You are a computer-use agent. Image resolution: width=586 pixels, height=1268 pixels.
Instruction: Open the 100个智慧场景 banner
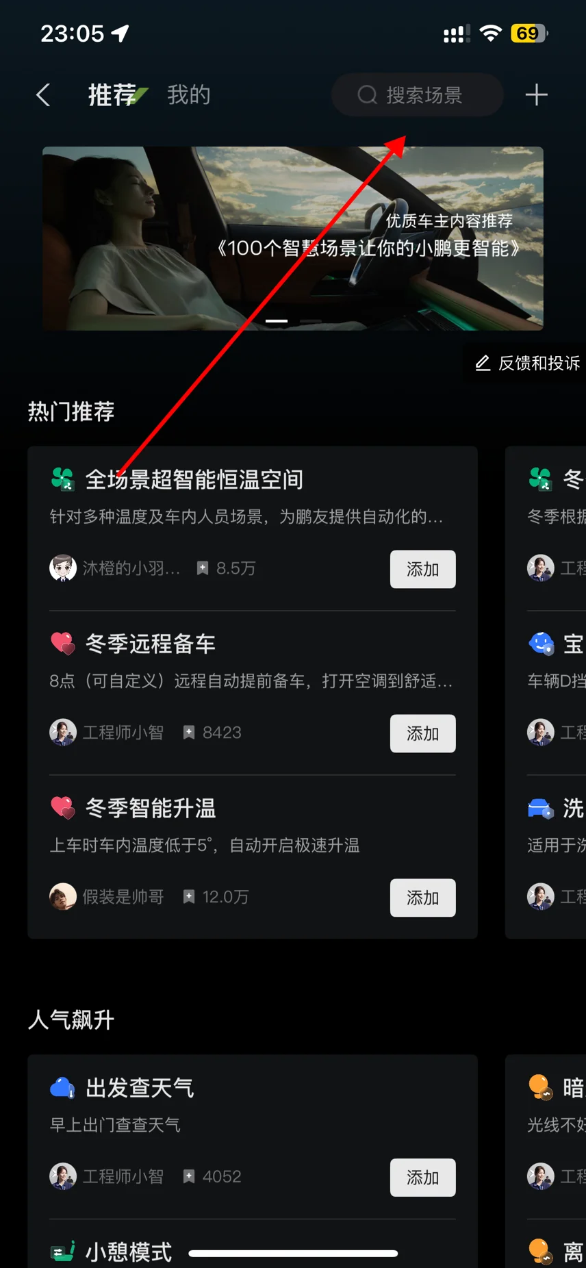(293, 238)
